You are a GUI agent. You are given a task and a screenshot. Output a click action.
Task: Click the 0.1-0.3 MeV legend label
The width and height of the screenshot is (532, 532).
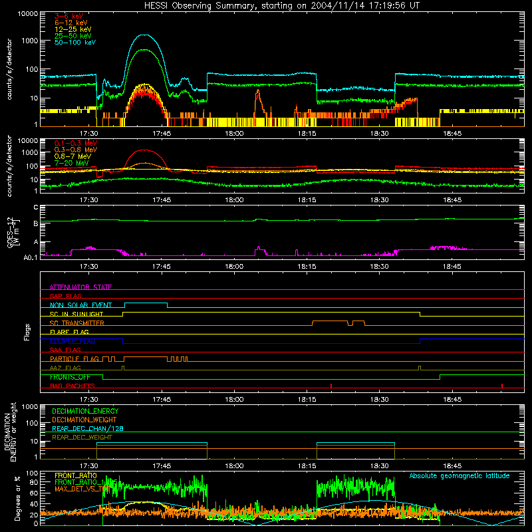tap(76, 143)
